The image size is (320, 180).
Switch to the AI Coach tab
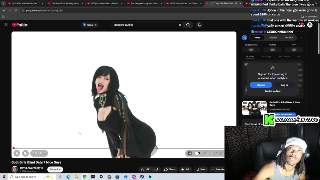point(289,37)
